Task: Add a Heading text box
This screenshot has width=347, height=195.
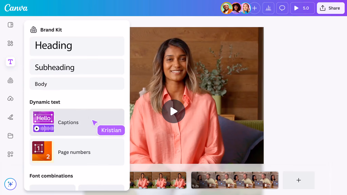Action: (x=77, y=46)
